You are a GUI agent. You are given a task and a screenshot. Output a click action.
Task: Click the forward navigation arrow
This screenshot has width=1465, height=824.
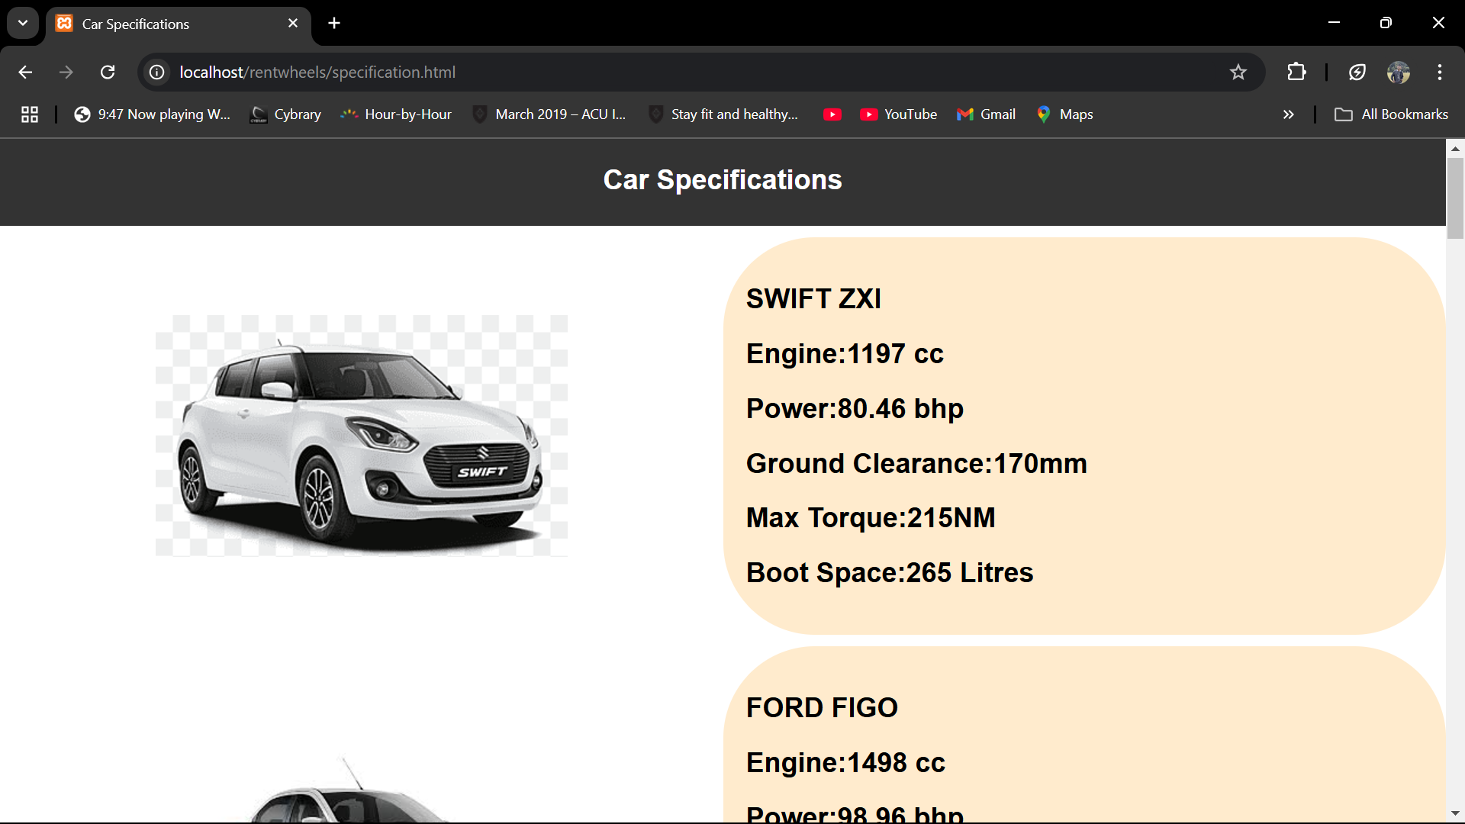click(66, 72)
